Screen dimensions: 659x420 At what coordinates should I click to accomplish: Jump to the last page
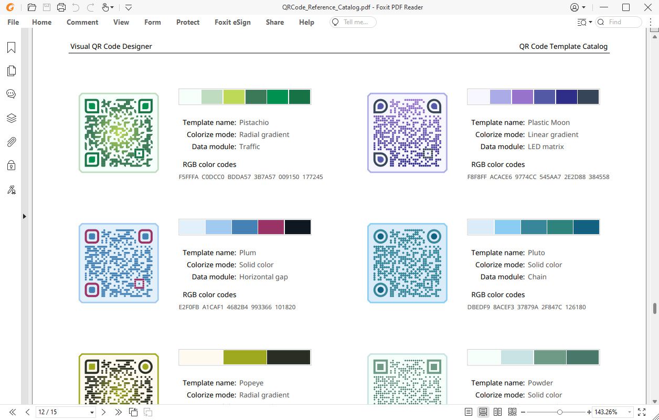[118, 412]
